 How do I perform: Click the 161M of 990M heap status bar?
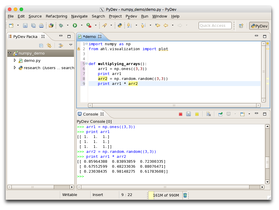click(x=166, y=195)
